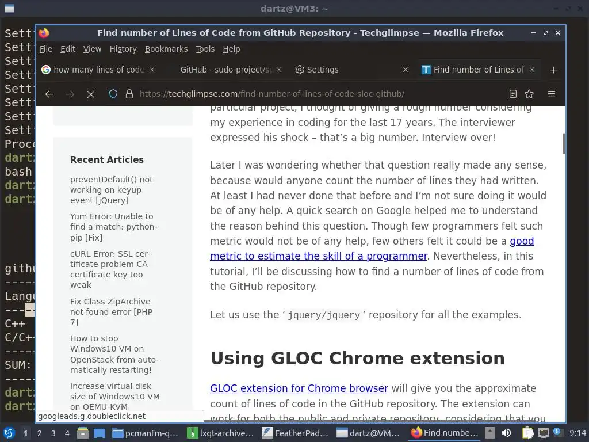Stop loading the page
589x442 pixels.
[x=90, y=94]
